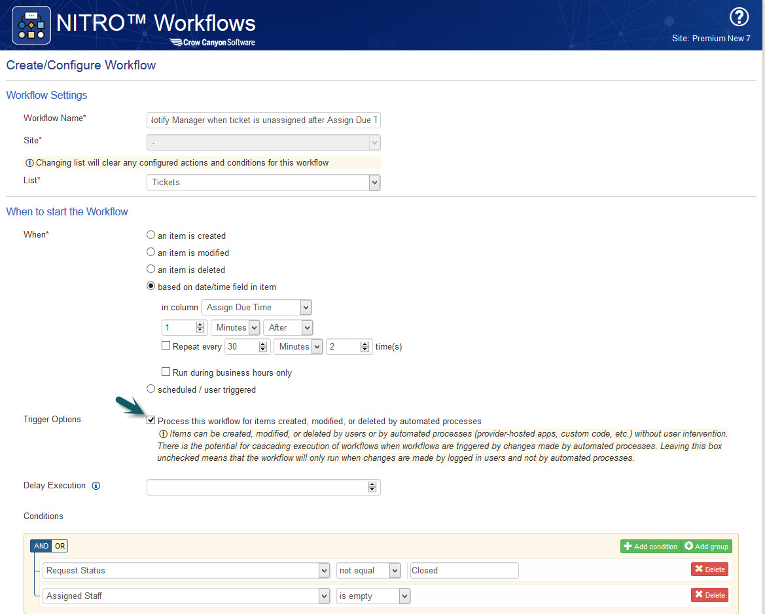Image resolution: width=765 pixels, height=614 pixels.
Task: Select 'scheduled / user triggered' radio option
Action: (x=151, y=389)
